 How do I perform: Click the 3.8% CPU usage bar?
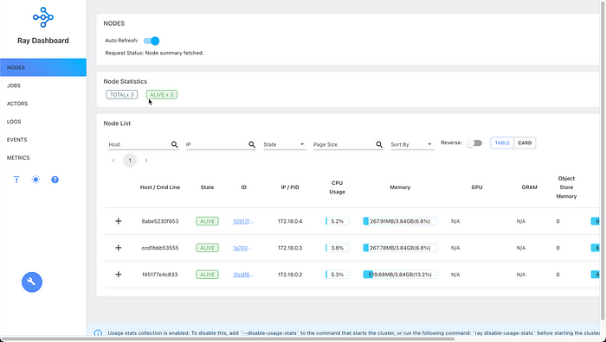(x=337, y=248)
